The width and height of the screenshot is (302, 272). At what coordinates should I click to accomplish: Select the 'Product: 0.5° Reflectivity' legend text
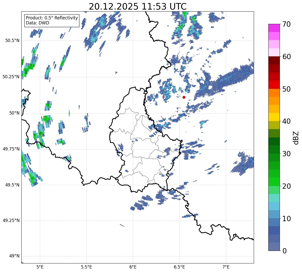52,18
